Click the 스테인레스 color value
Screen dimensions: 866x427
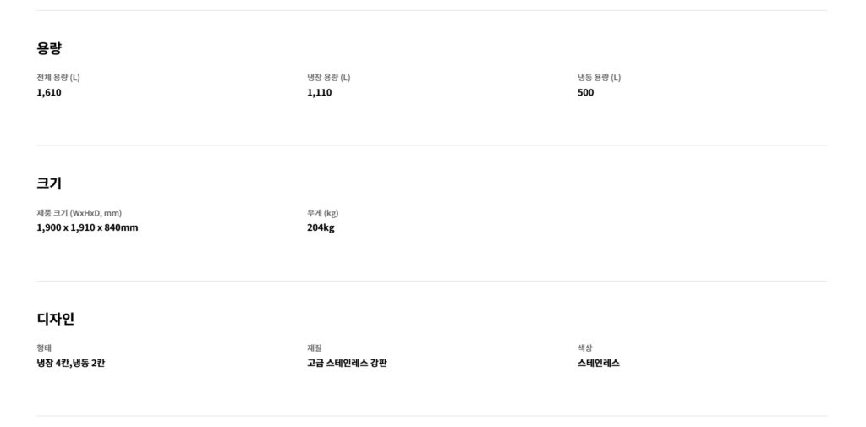[599, 363]
